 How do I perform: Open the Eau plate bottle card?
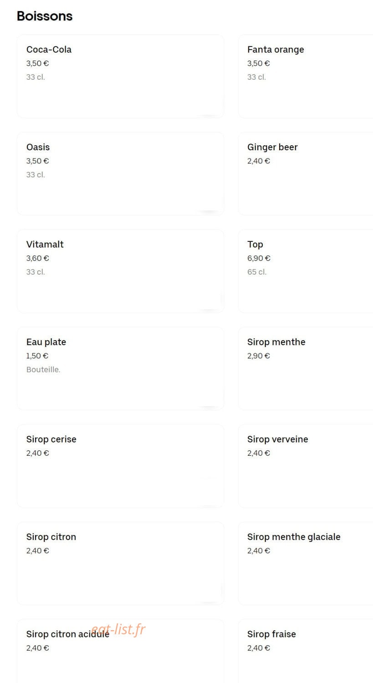(x=120, y=368)
